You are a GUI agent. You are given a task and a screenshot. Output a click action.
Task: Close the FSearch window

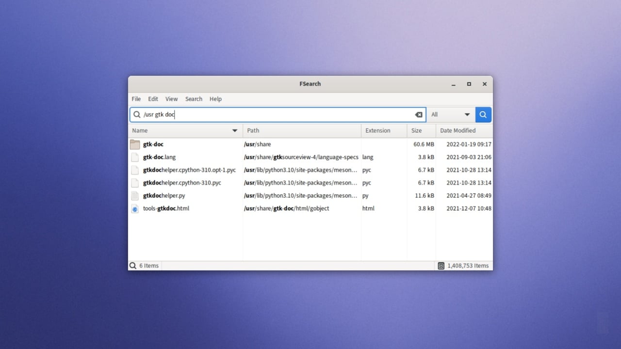coord(484,84)
